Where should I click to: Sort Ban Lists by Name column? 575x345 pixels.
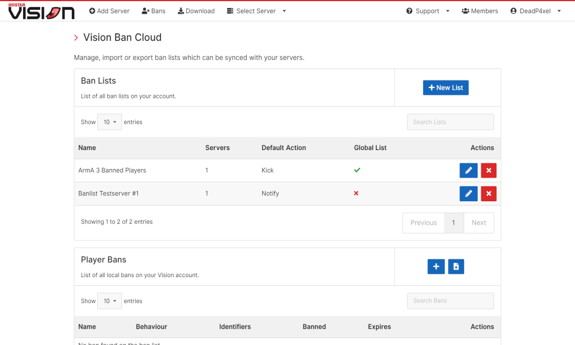(x=87, y=148)
